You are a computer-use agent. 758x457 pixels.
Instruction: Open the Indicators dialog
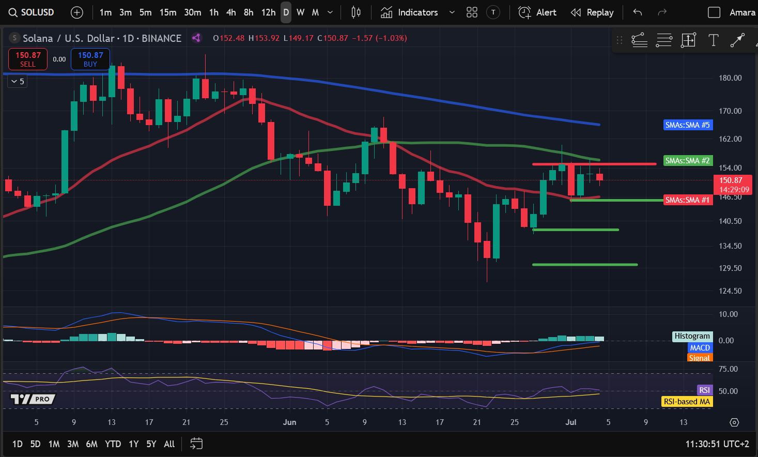409,12
